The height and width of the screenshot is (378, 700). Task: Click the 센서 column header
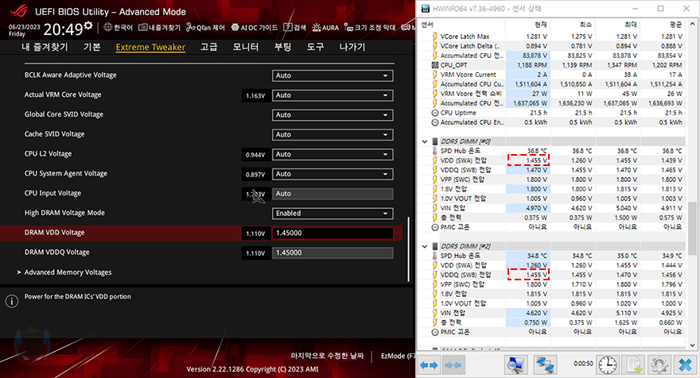(462, 25)
